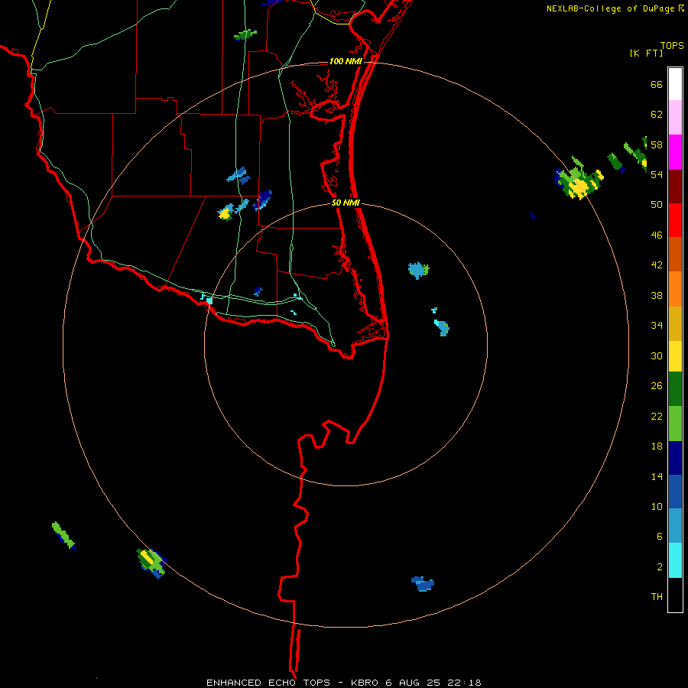
Task: Click the blue echo inside the south 100 NMI ring
Action: click(x=423, y=583)
